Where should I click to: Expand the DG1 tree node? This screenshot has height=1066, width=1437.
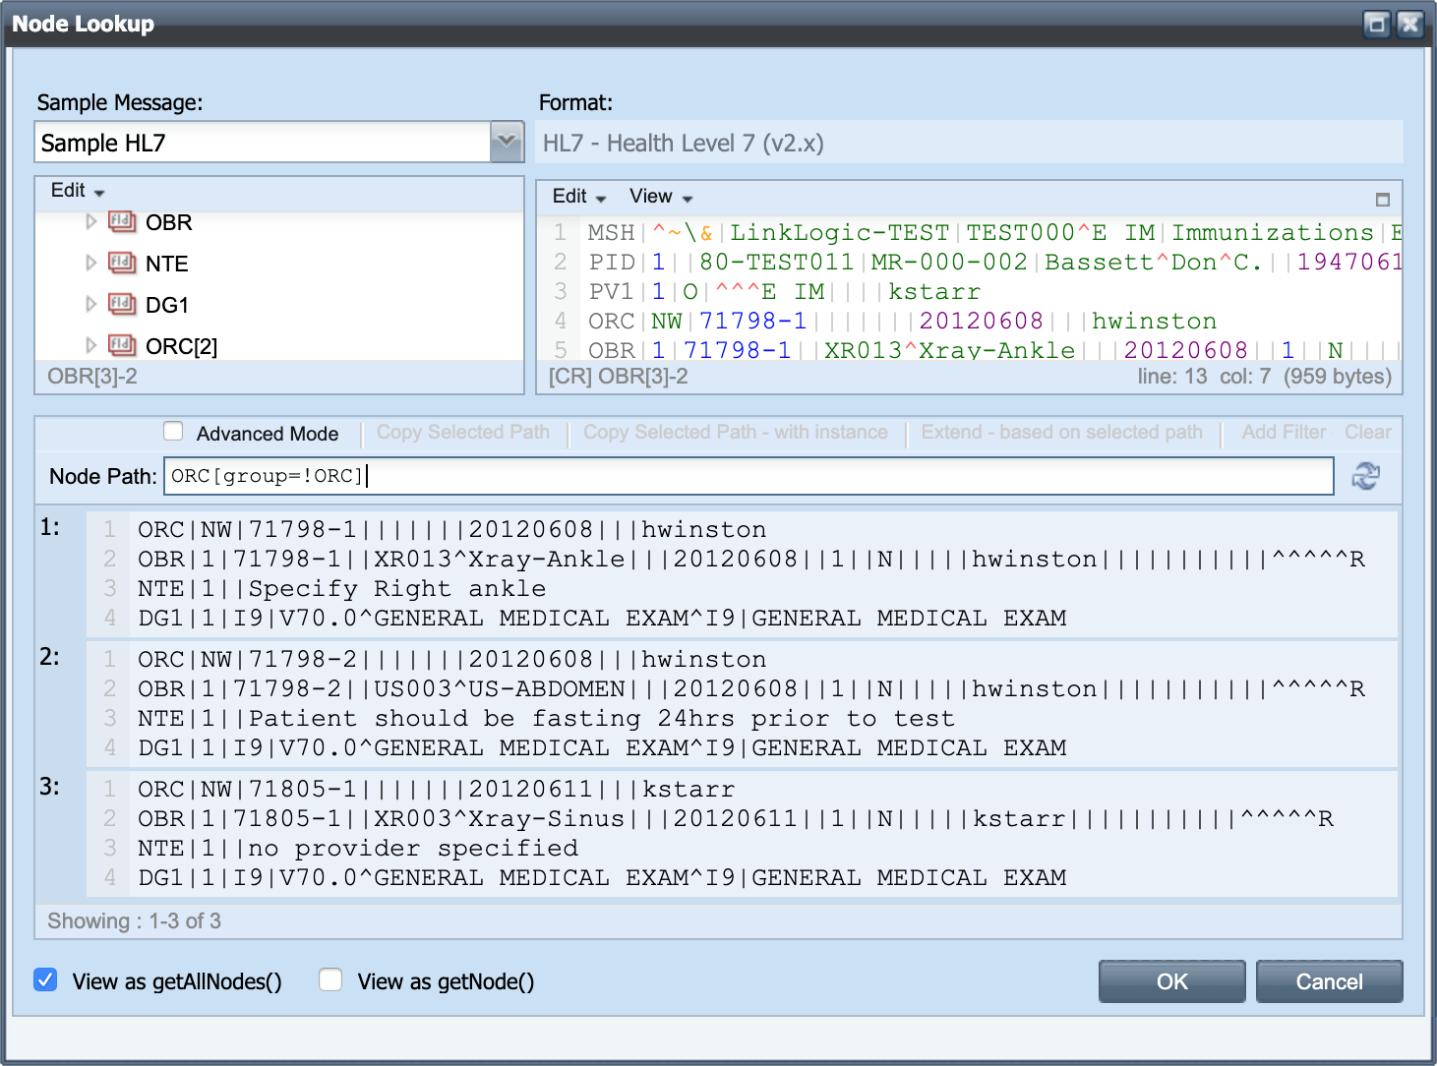point(90,305)
